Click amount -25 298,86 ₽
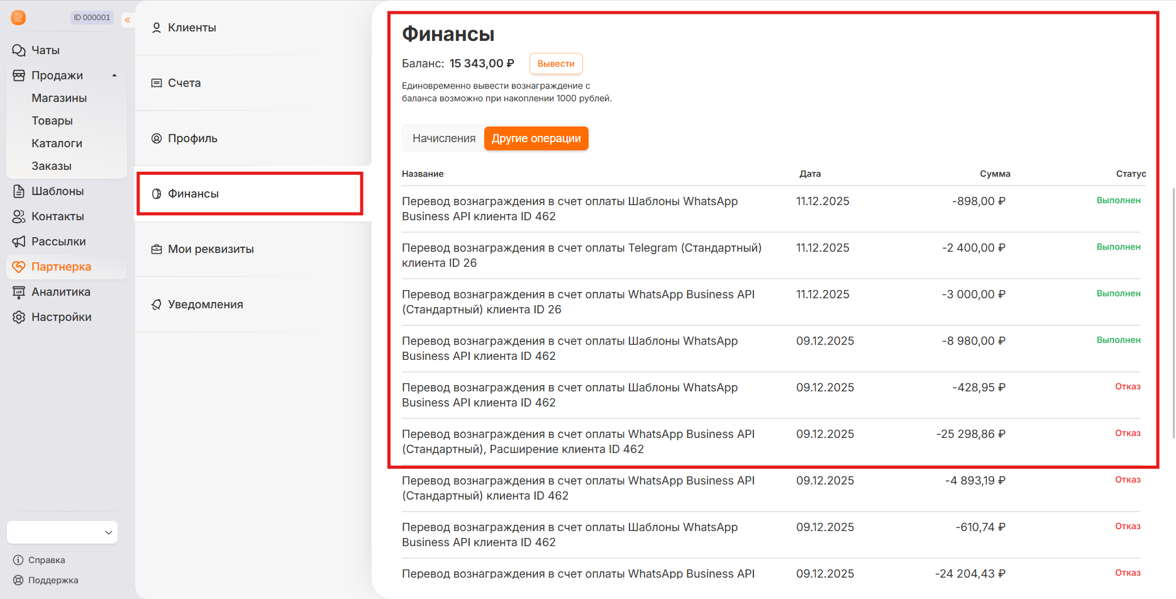1176x599 pixels. tap(971, 434)
